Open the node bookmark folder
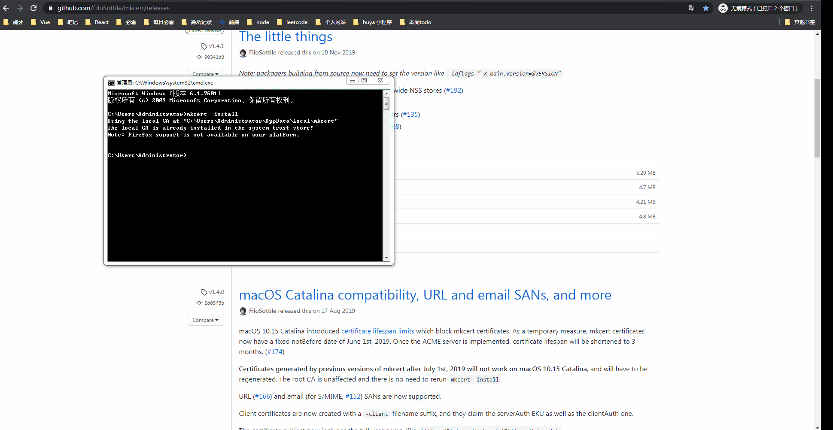The image size is (833, 430). [258, 22]
